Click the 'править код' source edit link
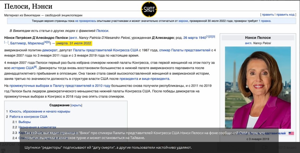Image resolution: width=300 pixels, height=153 pixels. [285, 15]
